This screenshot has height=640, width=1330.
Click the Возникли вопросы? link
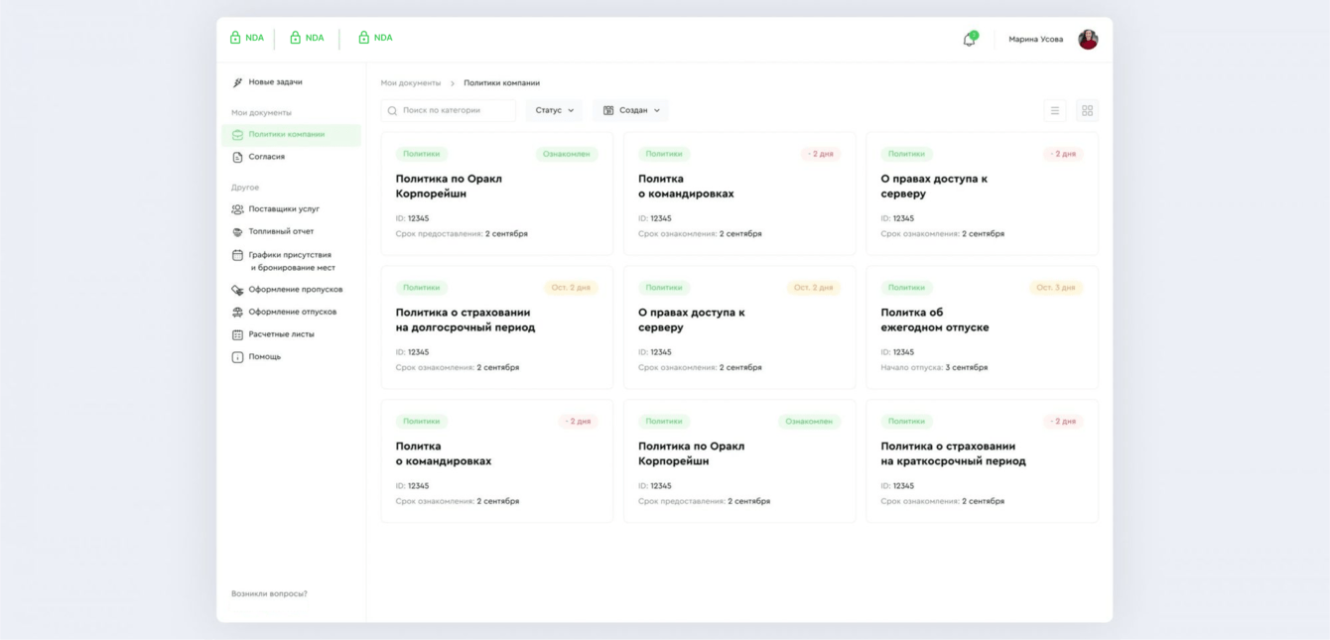[269, 593]
